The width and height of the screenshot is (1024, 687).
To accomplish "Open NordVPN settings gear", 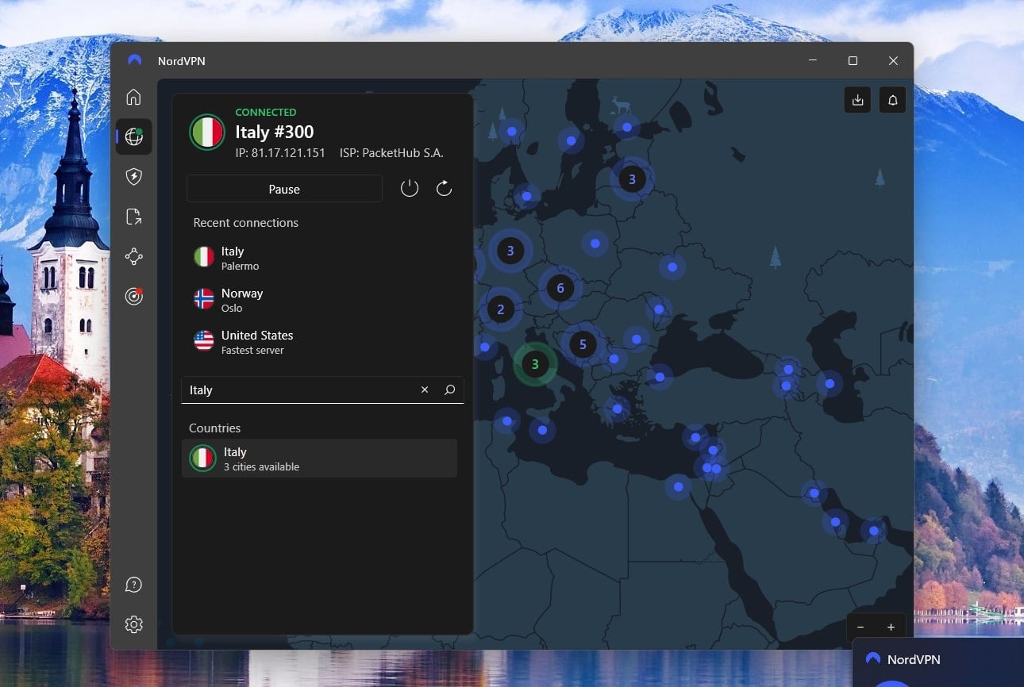I will click(133, 624).
